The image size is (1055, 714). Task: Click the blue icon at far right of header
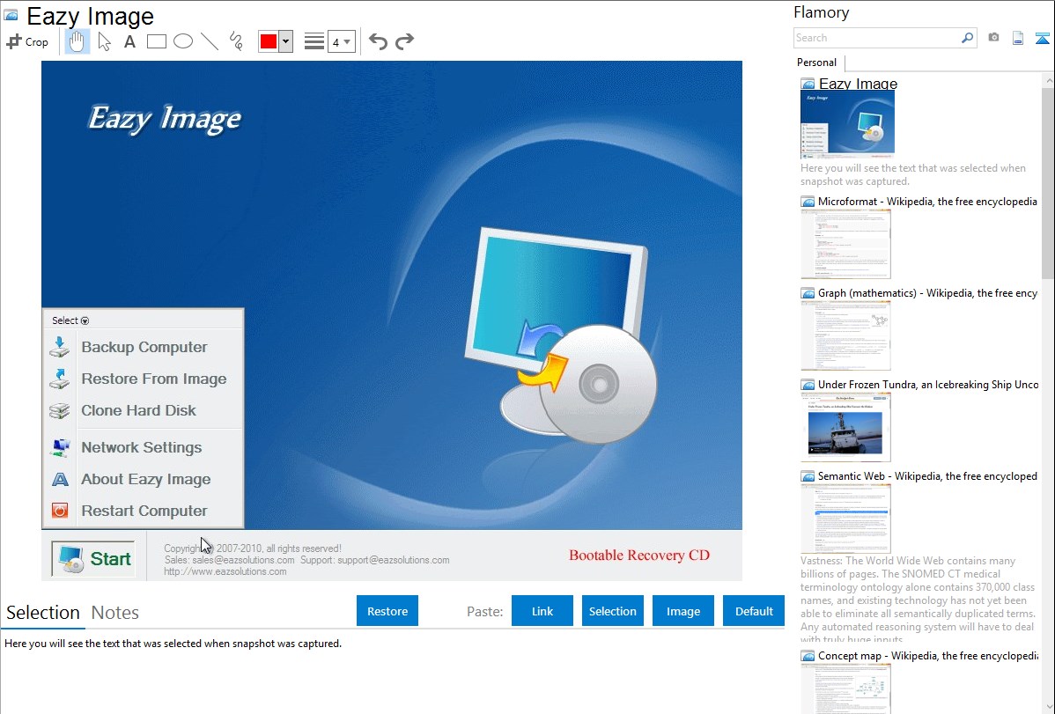pos(1042,38)
